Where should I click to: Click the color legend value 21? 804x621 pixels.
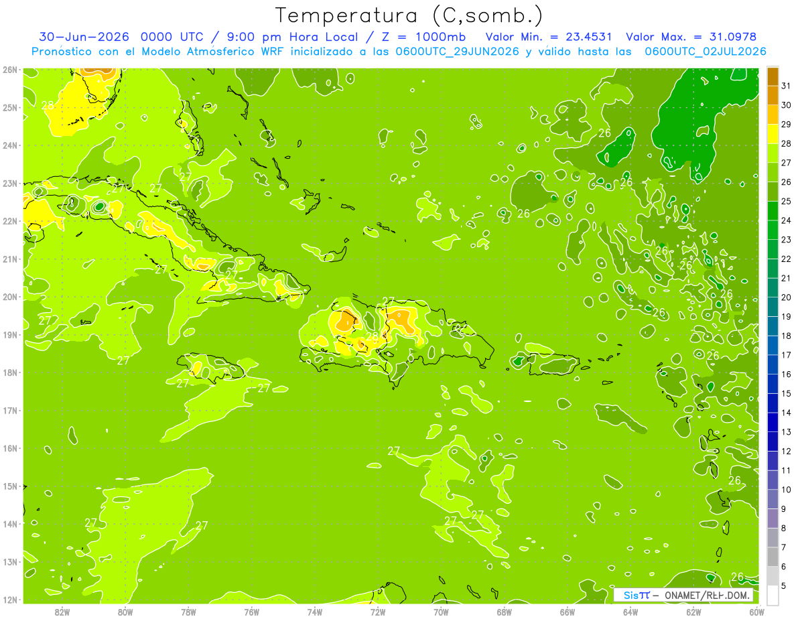(x=786, y=278)
